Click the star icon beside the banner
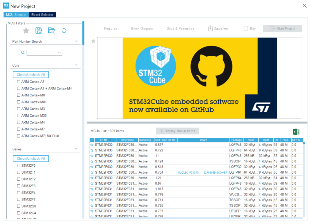Image resolution: width=311 pixels, height=224 pixels. coord(93,41)
